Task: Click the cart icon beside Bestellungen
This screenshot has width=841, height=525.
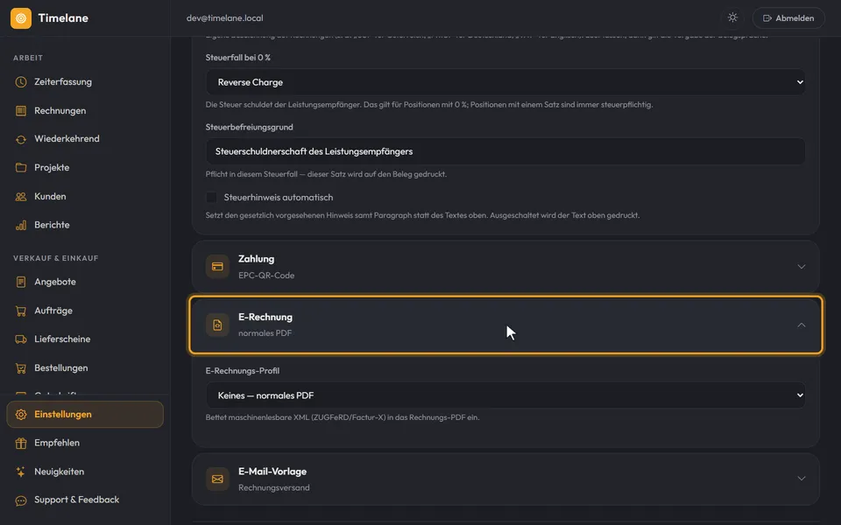Action: point(21,368)
